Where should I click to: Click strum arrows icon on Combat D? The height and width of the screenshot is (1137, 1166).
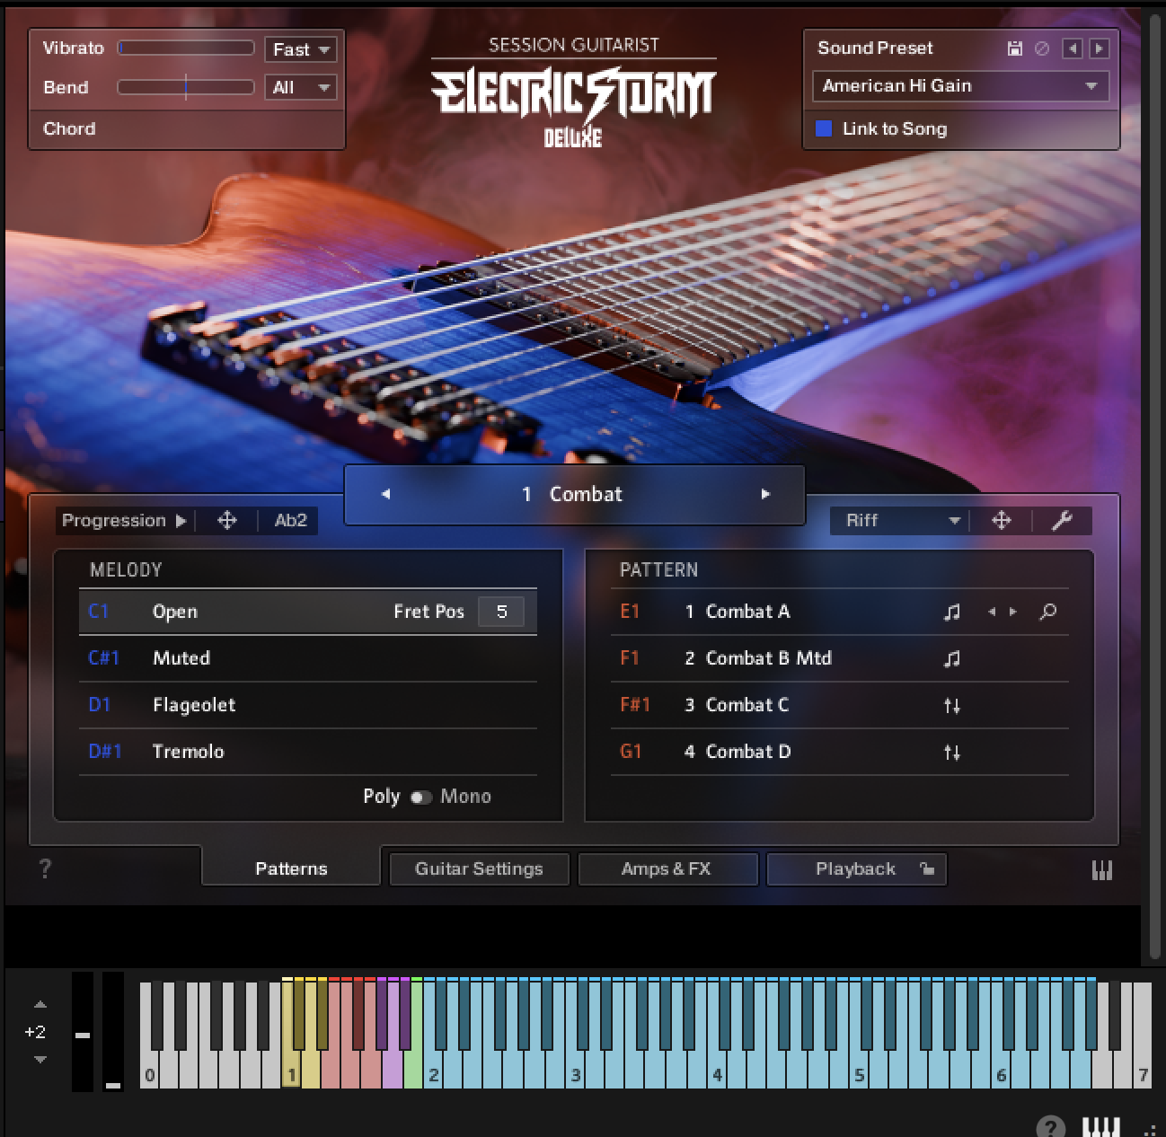click(x=952, y=753)
